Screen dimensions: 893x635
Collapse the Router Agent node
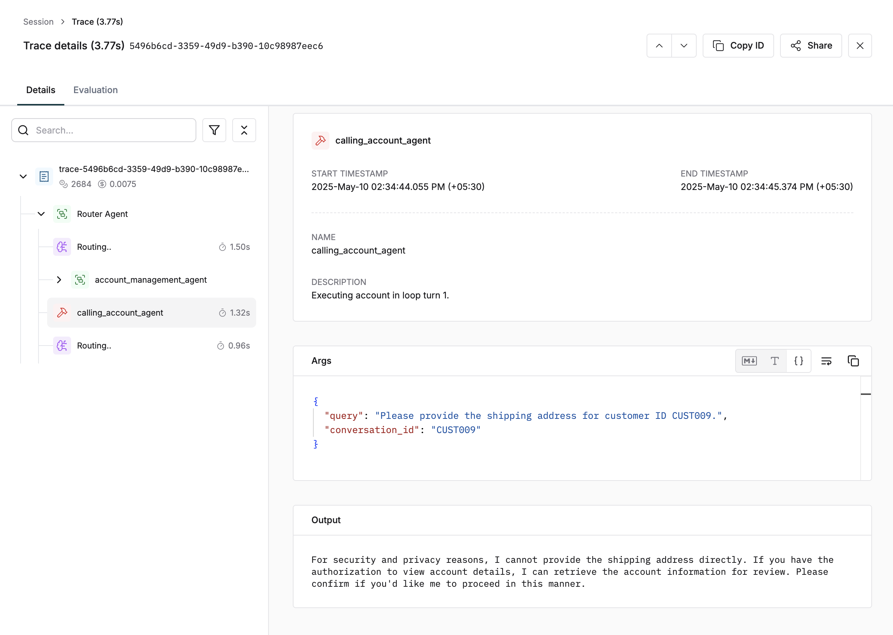click(x=41, y=214)
